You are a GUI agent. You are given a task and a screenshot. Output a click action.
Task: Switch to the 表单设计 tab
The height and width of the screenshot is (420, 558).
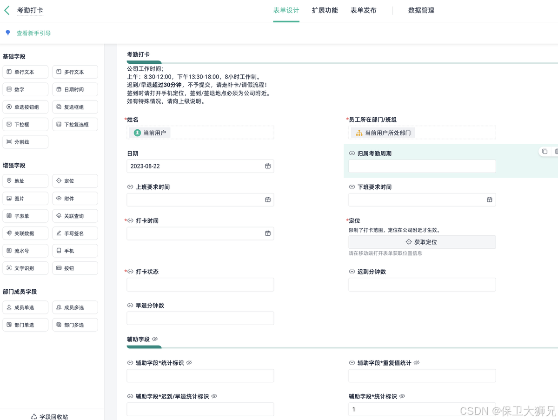click(286, 10)
